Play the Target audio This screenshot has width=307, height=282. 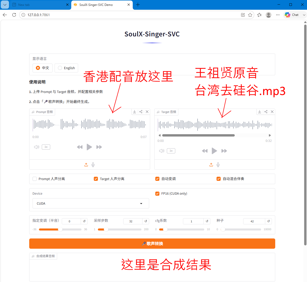pos(214,151)
